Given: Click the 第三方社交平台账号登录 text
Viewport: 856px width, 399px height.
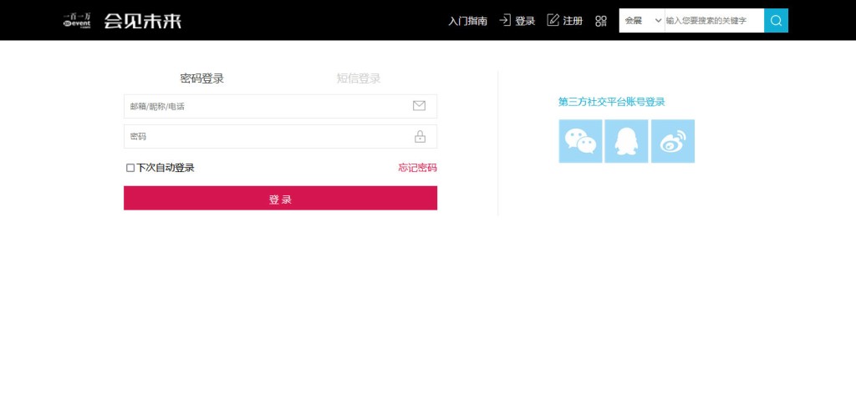Looking at the screenshot, I should 611,102.
